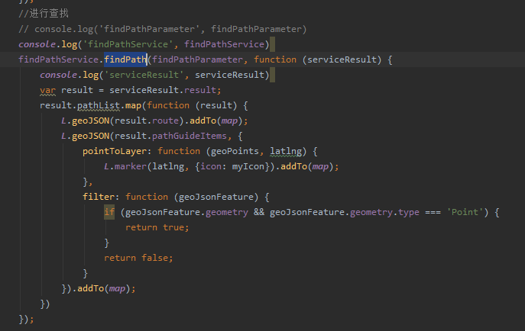525x331 pixels.
Task: Click 'pathGuideItems' property name
Action: [190, 136]
